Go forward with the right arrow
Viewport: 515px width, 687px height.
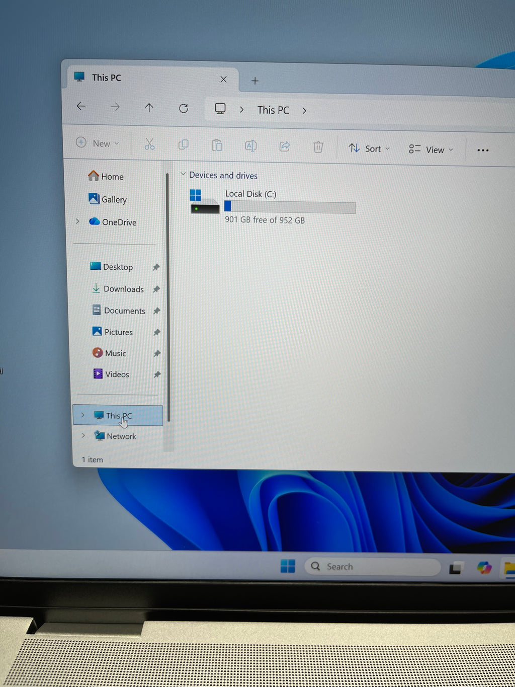pos(115,107)
